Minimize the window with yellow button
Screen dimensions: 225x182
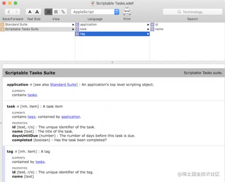tap(10, 3)
